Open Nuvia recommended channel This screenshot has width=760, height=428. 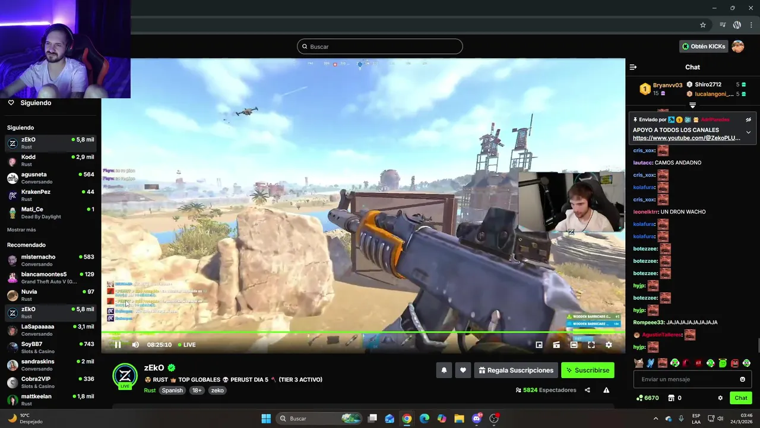[50, 295]
